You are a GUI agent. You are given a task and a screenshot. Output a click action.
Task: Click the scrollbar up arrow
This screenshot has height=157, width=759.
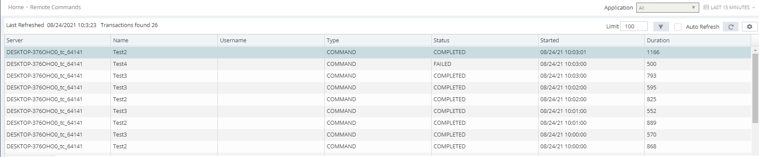755,50
